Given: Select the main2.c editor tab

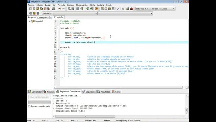Looking at the screenshot, I should click(59, 17).
